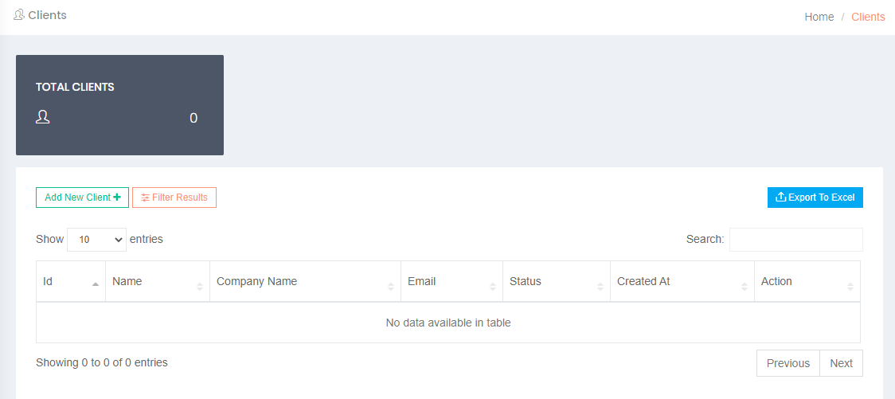895x399 pixels.
Task: Click the Company Name sort arrows
Action: 391,287
